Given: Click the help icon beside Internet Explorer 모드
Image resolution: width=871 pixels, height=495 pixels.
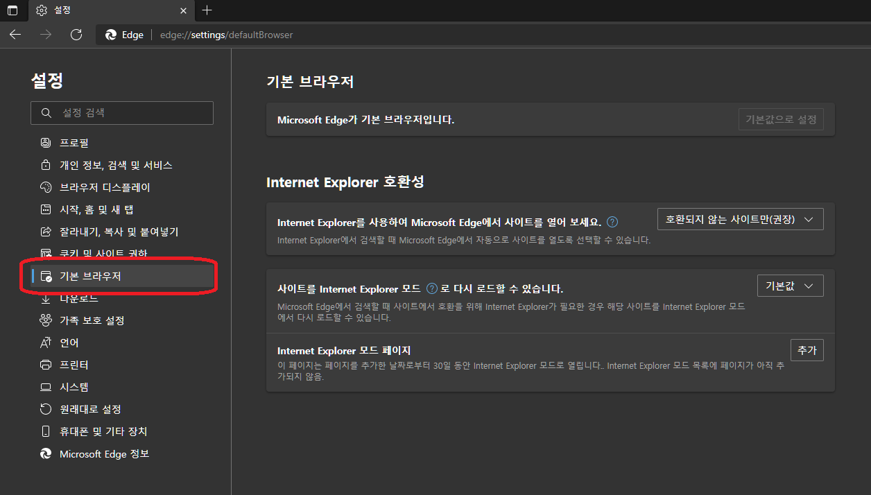Looking at the screenshot, I should [x=432, y=288].
